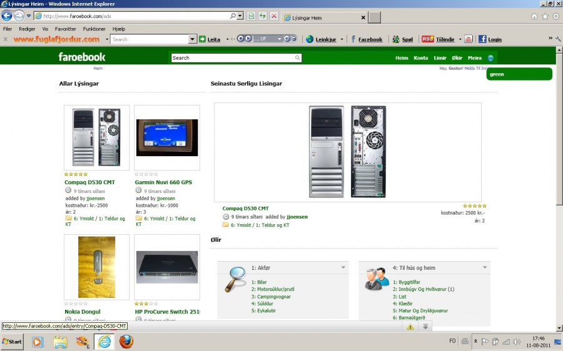Screen dimensions: 563x351
Task: Open the Funktioner menu
Action: (x=94, y=29)
